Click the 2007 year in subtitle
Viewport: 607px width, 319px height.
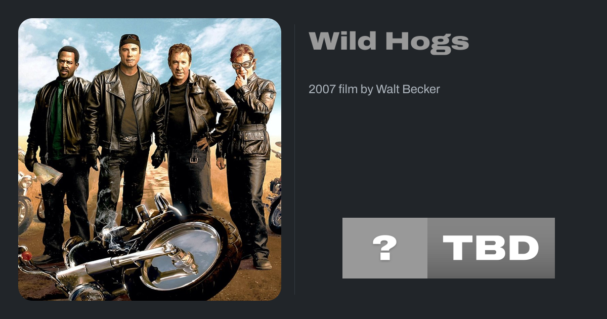point(322,89)
